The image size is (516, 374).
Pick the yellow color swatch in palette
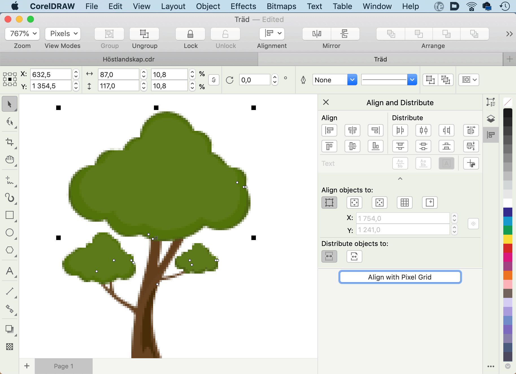tap(508, 239)
